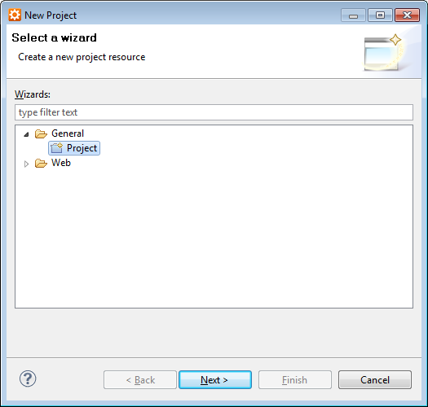428x407 pixels.
Task: Click the Web folder icon
Action: [x=41, y=163]
